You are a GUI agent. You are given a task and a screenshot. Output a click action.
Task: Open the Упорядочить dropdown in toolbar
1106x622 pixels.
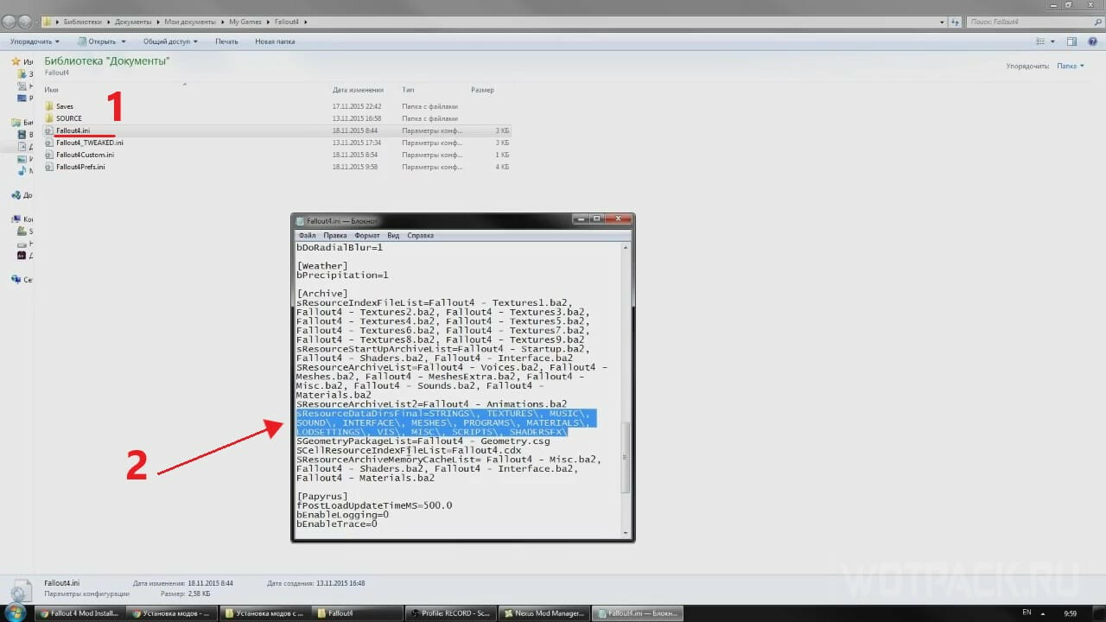pos(35,41)
